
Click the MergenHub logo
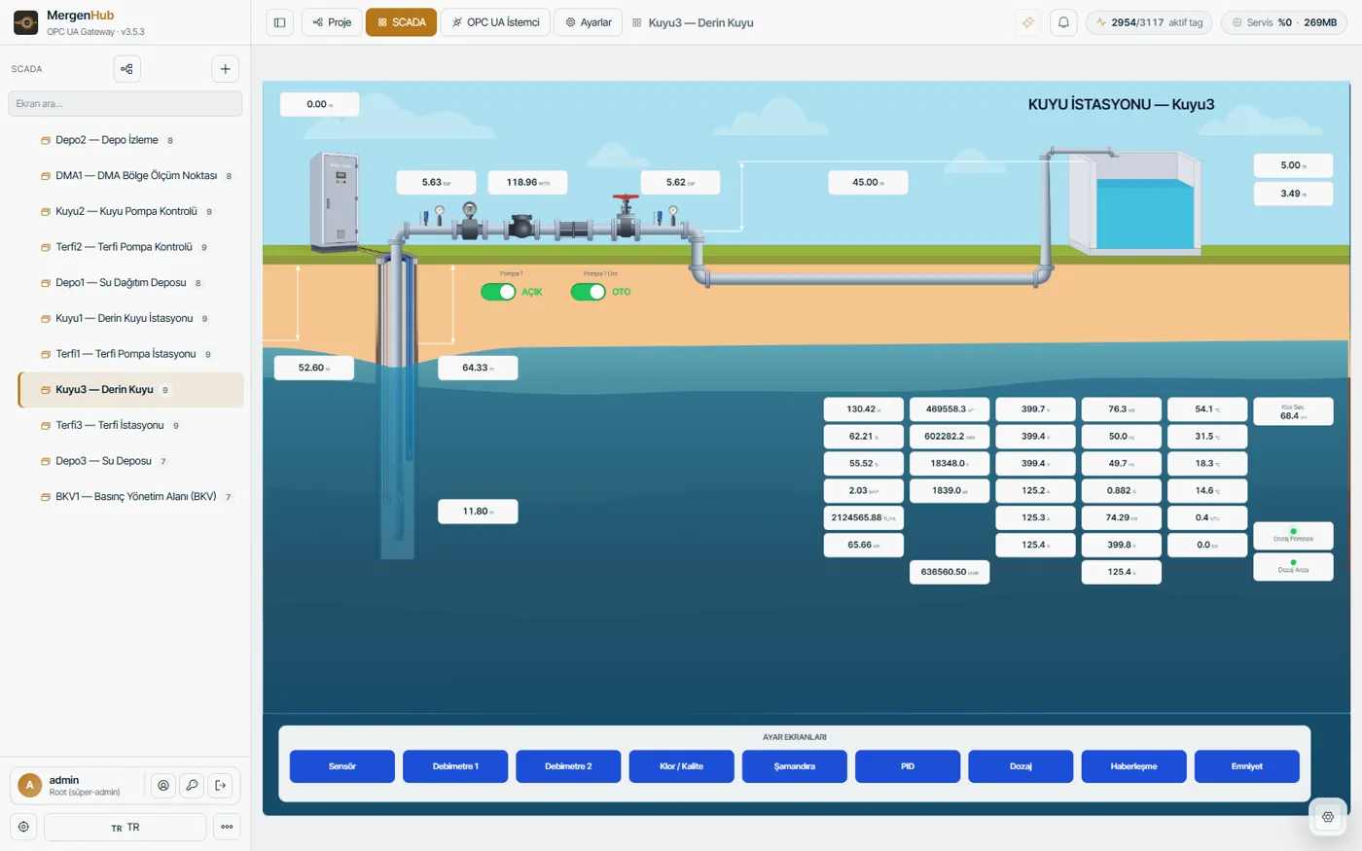point(26,22)
